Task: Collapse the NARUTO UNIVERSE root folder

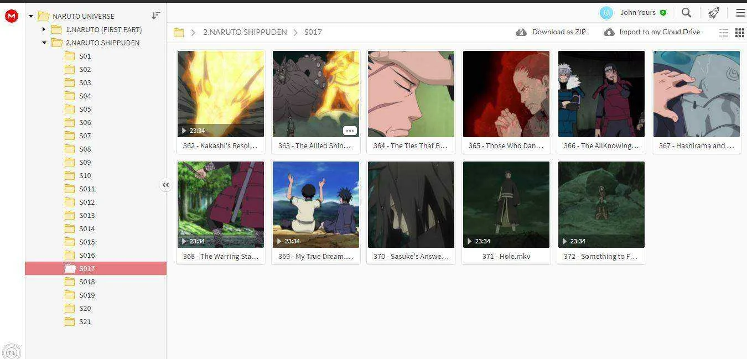Action: (31, 16)
